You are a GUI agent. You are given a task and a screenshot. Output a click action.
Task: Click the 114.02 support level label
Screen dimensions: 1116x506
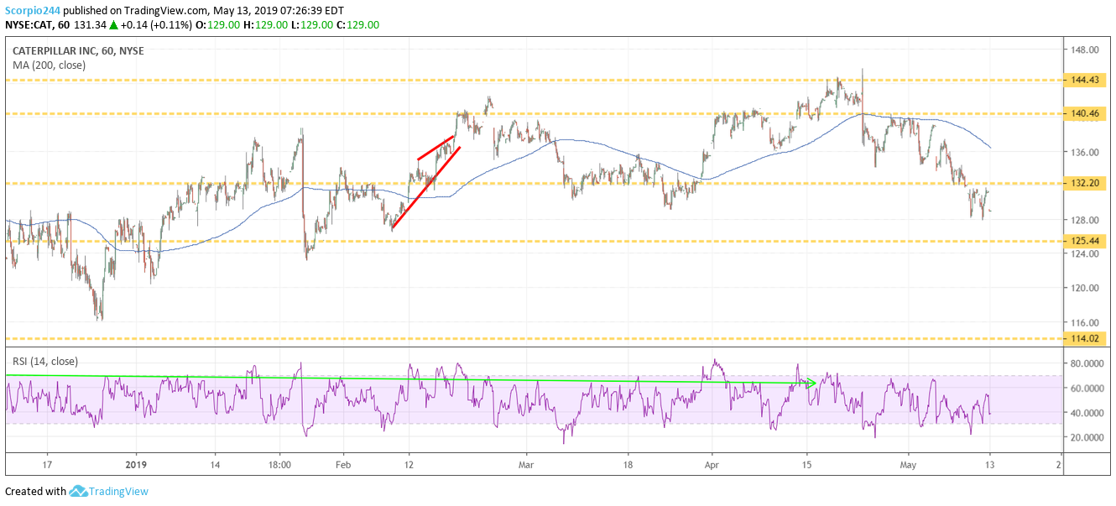pos(1086,338)
